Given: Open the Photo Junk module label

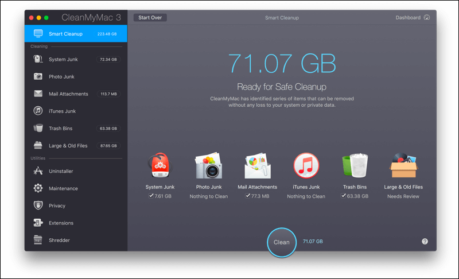Looking at the screenshot, I should pyautogui.click(x=61, y=77).
